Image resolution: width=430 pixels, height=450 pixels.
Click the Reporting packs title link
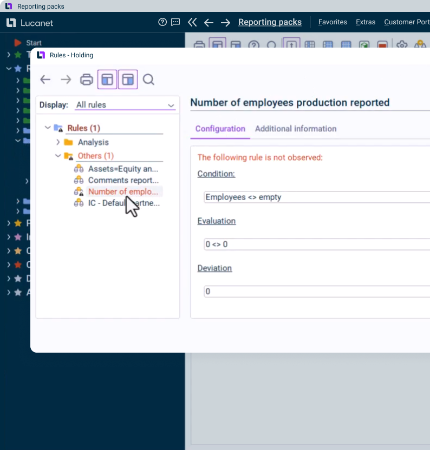pyautogui.click(x=270, y=22)
